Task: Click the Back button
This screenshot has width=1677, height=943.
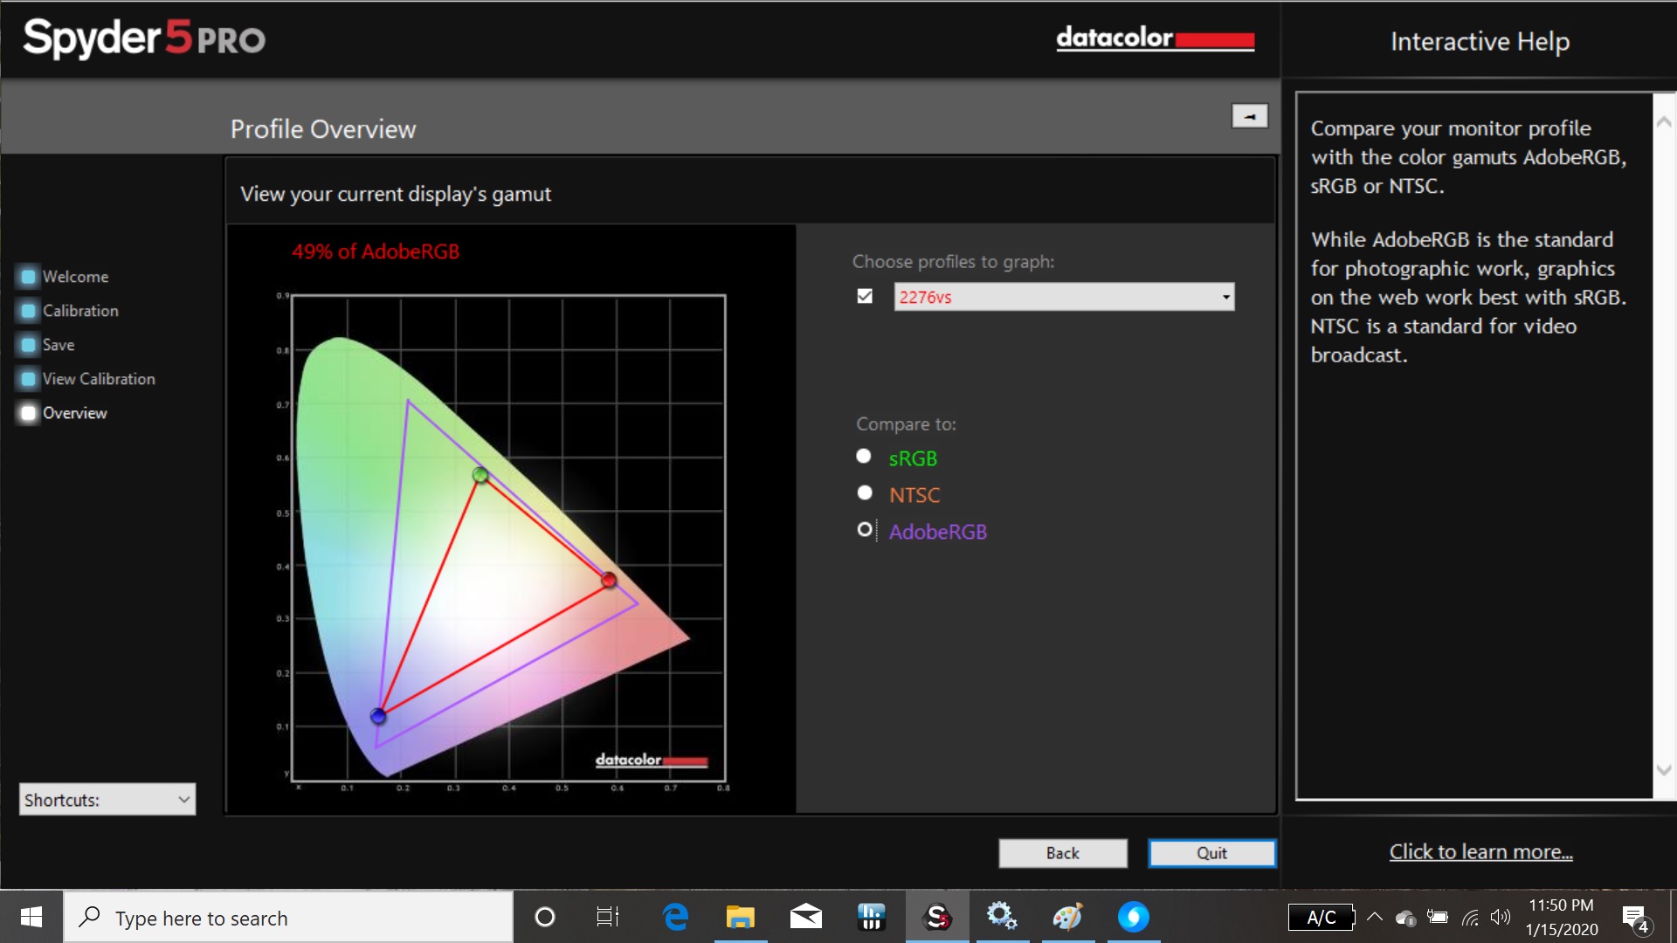Action: 1063,853
